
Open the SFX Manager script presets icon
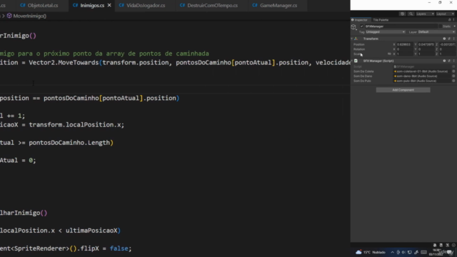coord(449,61)
